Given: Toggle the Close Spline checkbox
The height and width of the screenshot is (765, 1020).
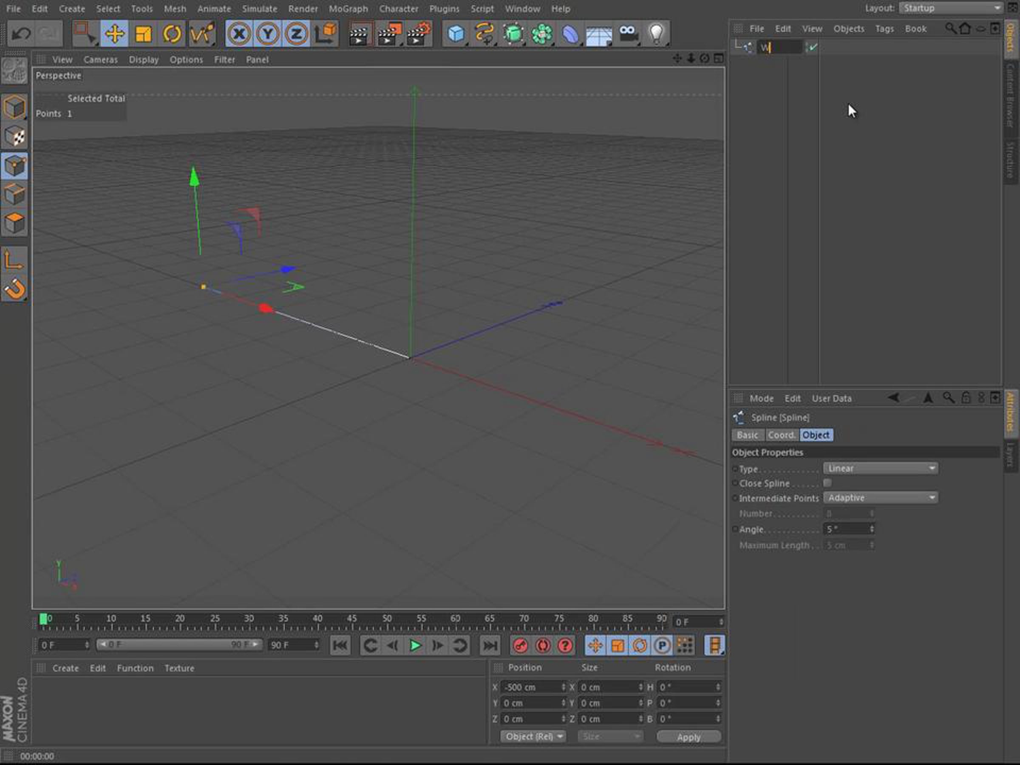Looking at the screenshot, I should pyautogui.click(x=828, y=483).
